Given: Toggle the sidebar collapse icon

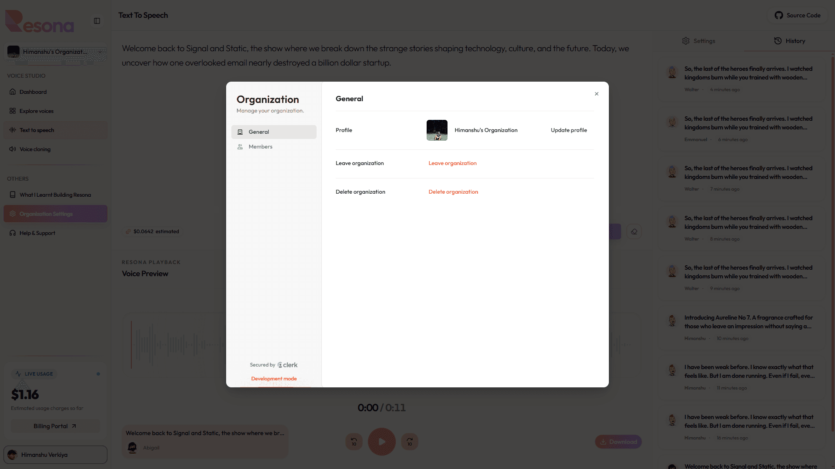Looking at the screenshot, I should point(97,21).
